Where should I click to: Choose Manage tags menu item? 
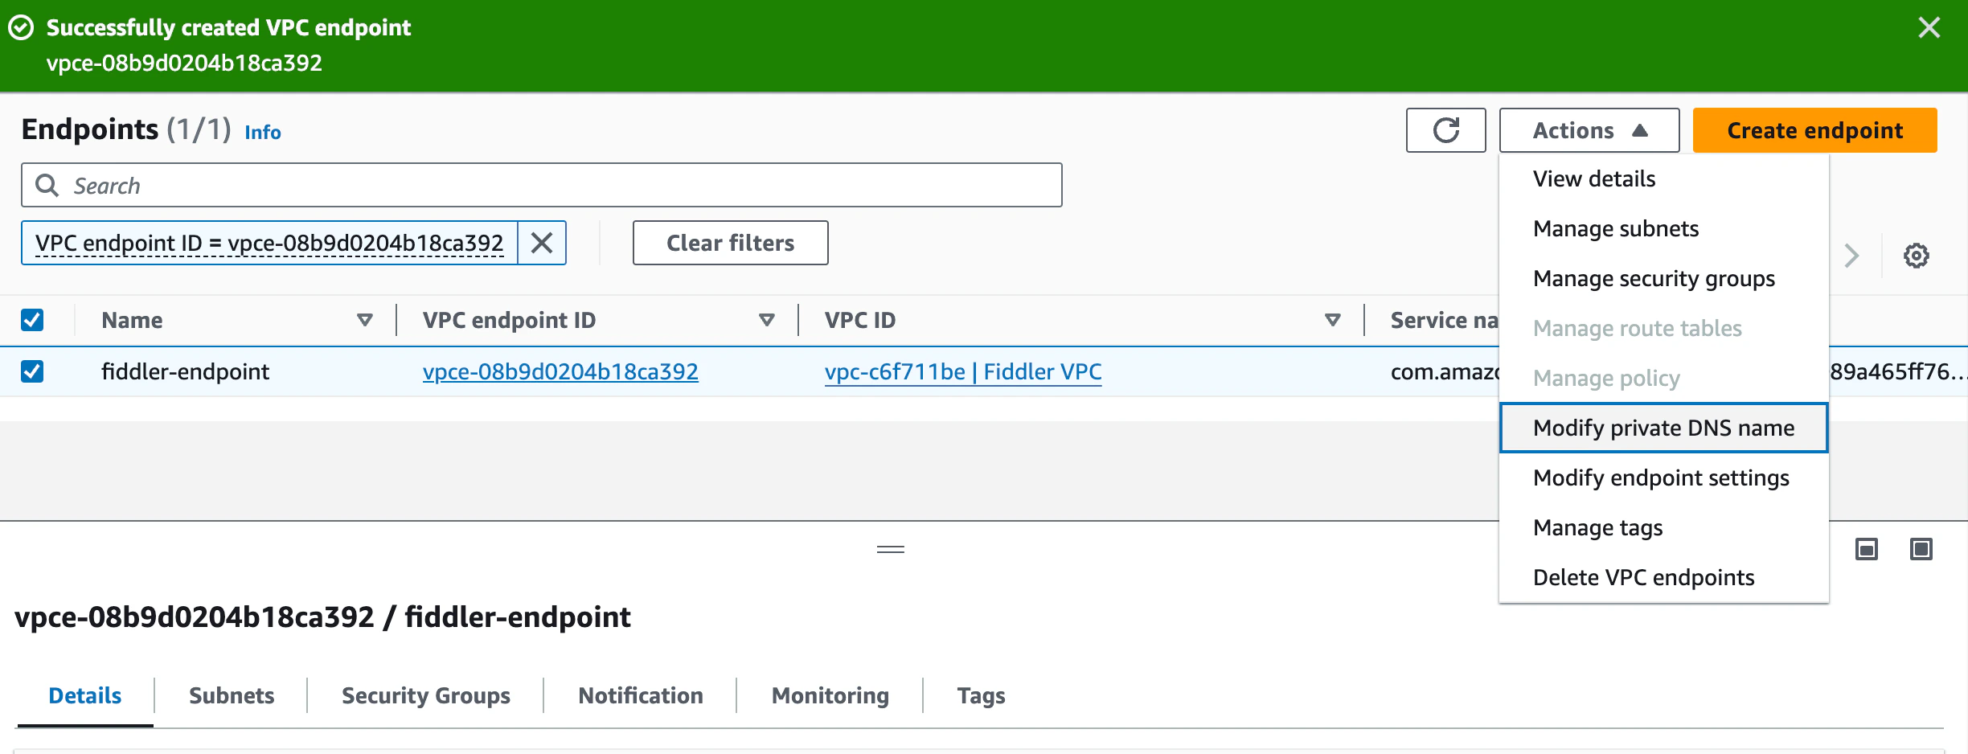(x=1663, y=527)
